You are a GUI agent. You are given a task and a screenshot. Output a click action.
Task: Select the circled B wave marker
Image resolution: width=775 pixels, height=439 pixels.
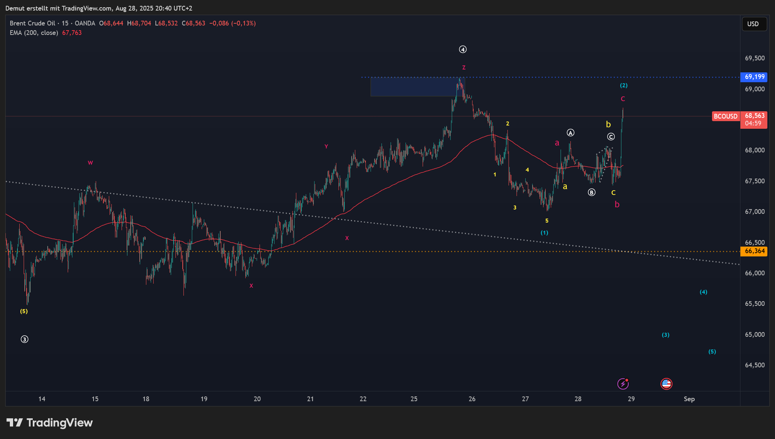[592, 192]
